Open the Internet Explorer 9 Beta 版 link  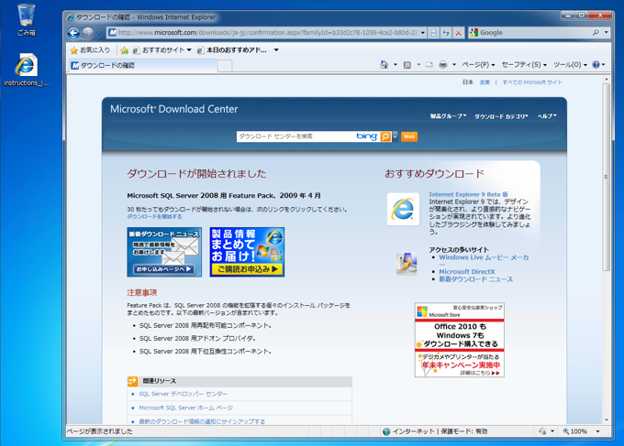(x=468, y=194)
